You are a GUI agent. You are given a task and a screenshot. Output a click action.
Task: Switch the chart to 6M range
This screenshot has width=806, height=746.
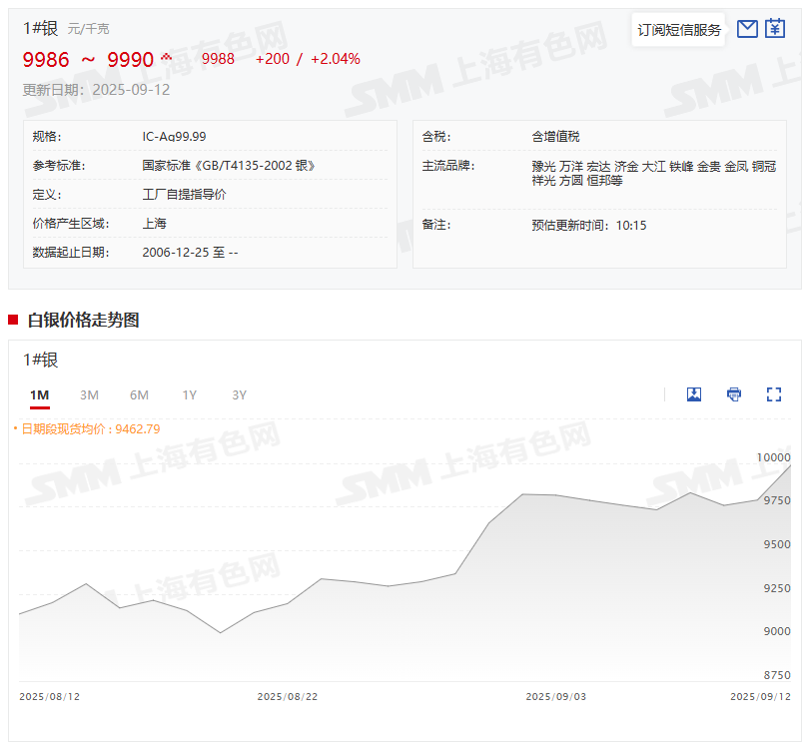[139, 395]
